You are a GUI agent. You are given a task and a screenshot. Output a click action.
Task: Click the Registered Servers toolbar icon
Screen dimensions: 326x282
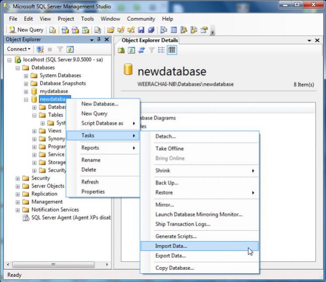coord(163,30)
